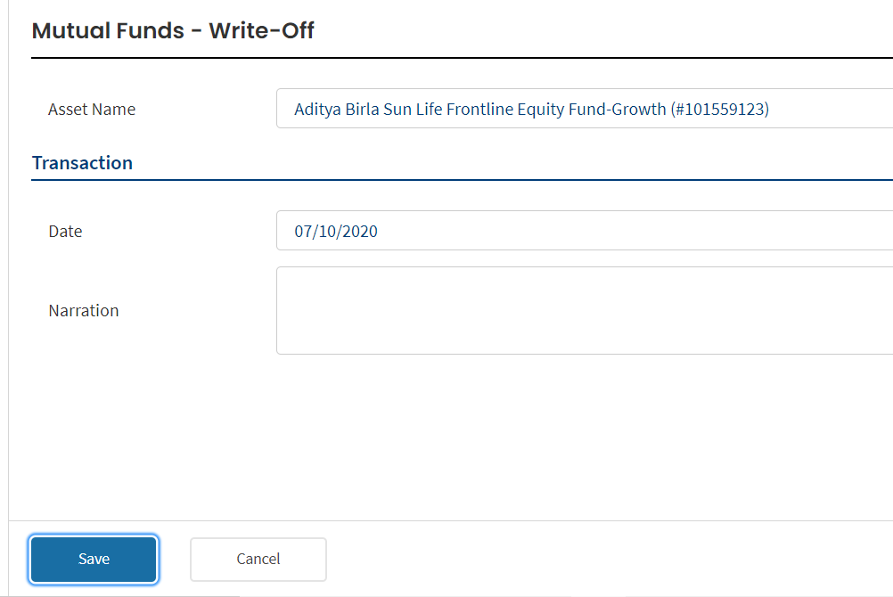Click the word Frontline in asset name
Viewport: 893px width, 597px height.
(479, 109)
